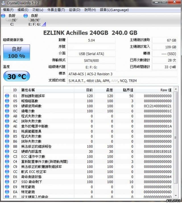Click status orb for attribute B5
This screenshot has width=182, height=203.
(7, 136)
